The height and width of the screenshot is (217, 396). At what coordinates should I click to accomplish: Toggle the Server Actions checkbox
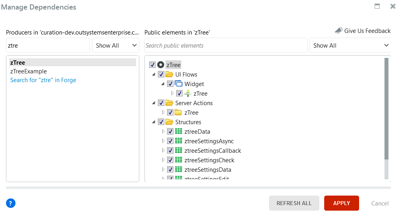[161, 103]
